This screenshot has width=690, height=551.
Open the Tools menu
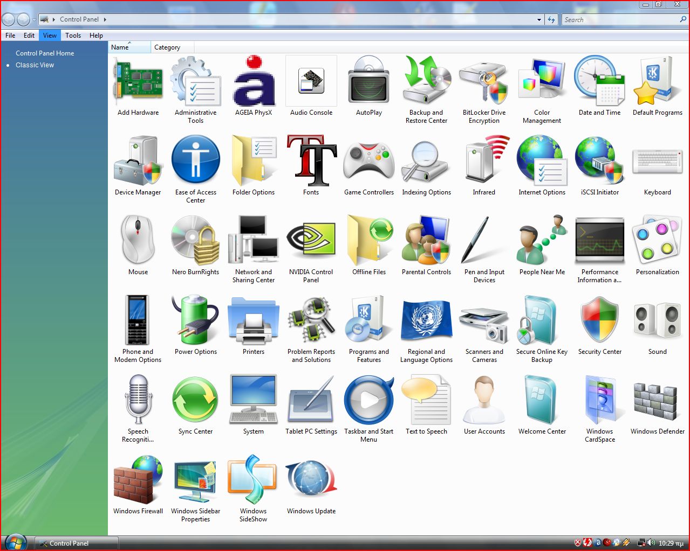point(73,36)
